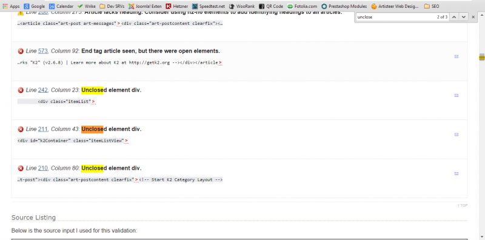Open the Wrike bookmark

[86, 6]
